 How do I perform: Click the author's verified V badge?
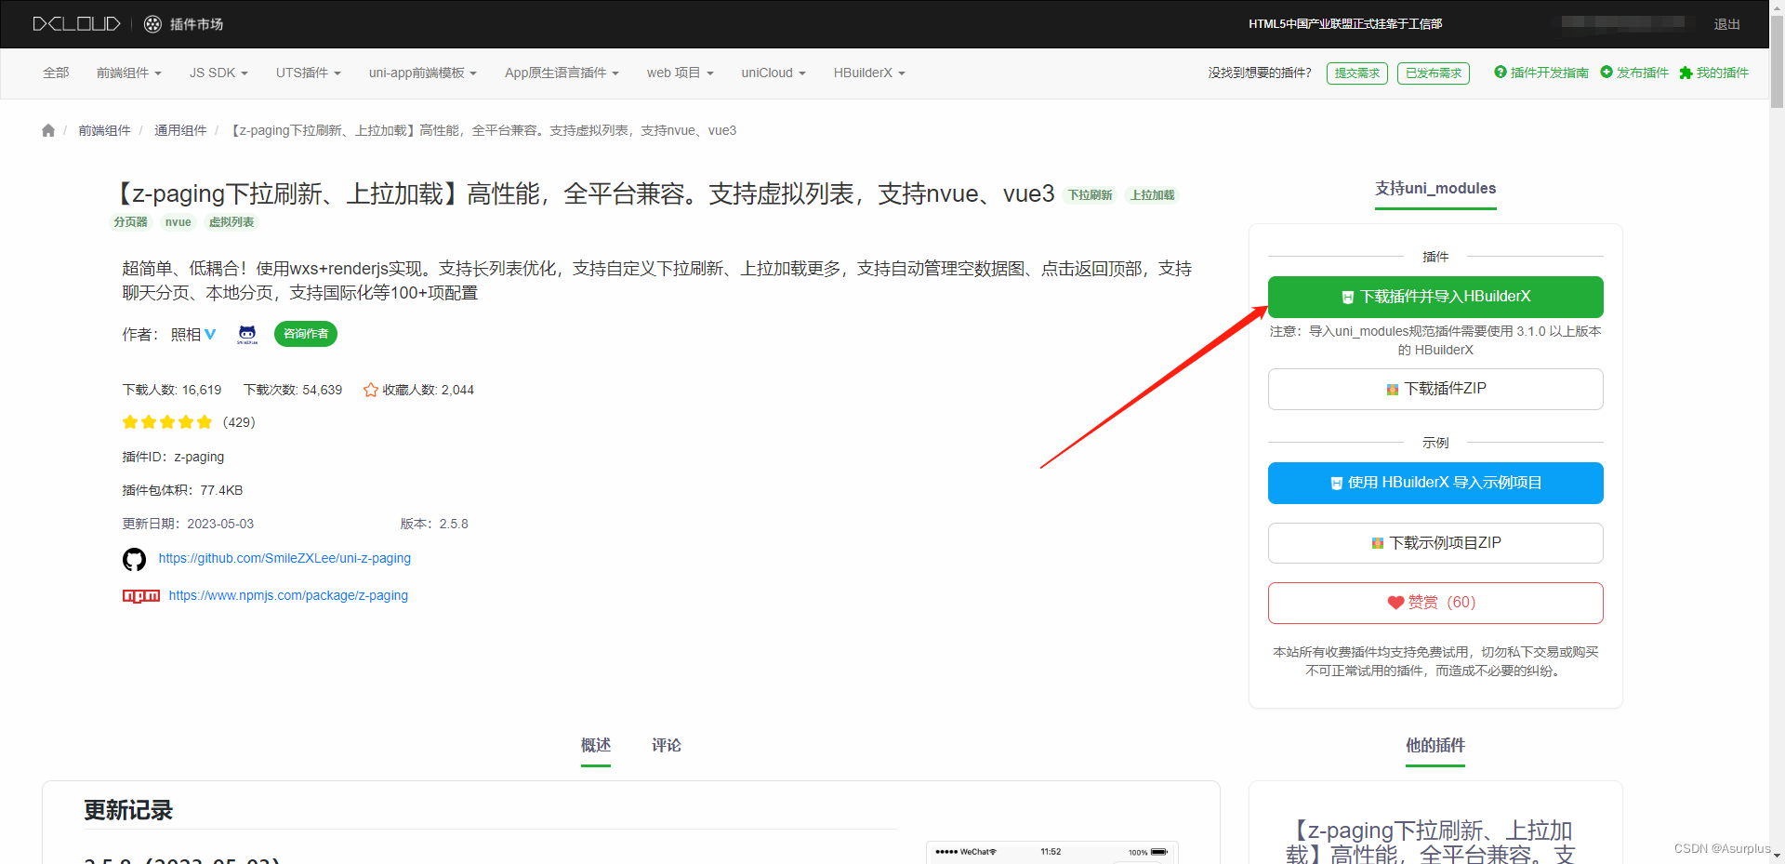pos(210,334)
